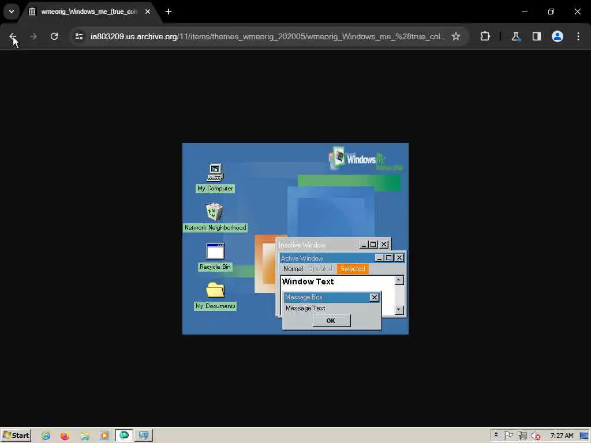The width and height of the screenshot is (591, 443).
Task: Close the browser window
Action: coord(577,12)
